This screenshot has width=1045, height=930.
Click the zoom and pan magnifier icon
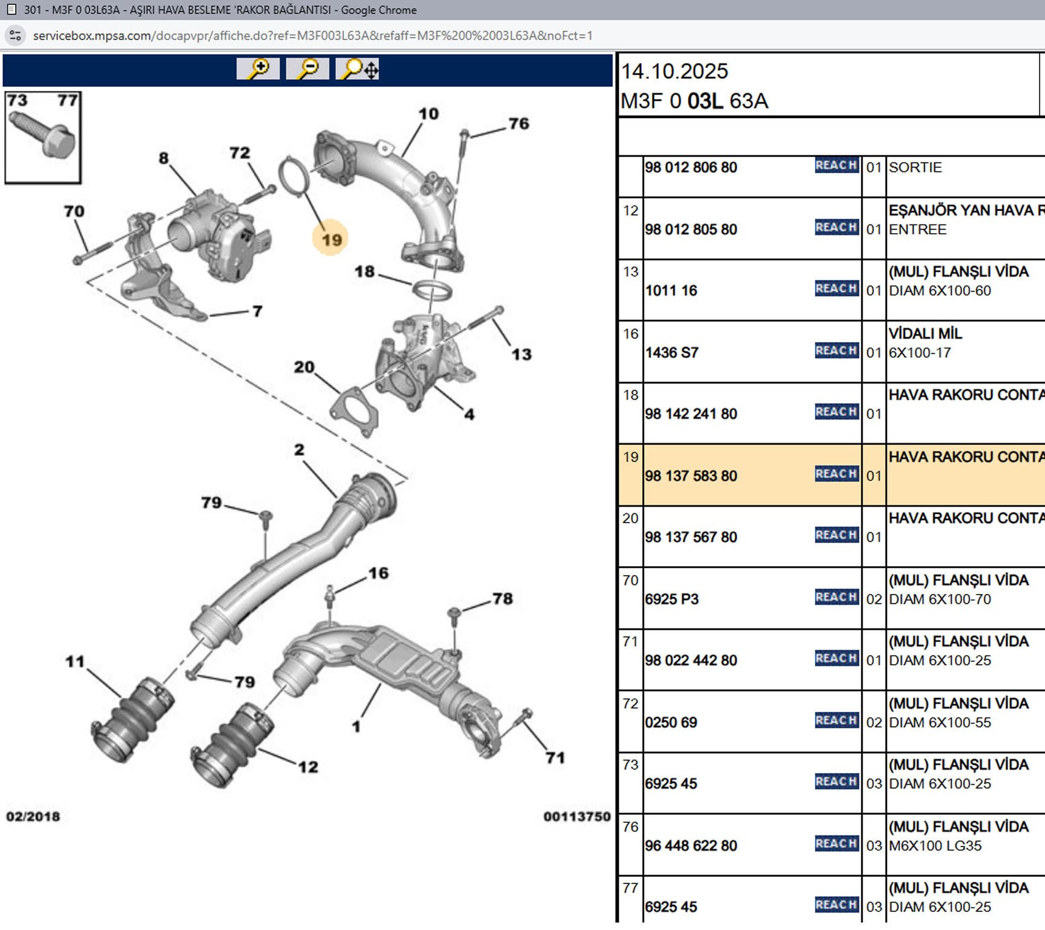(358, 69)
